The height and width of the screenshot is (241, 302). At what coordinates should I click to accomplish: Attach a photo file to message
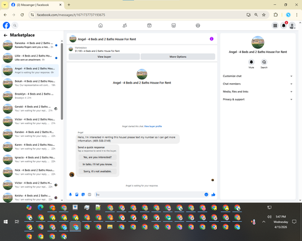coord(77,195)
